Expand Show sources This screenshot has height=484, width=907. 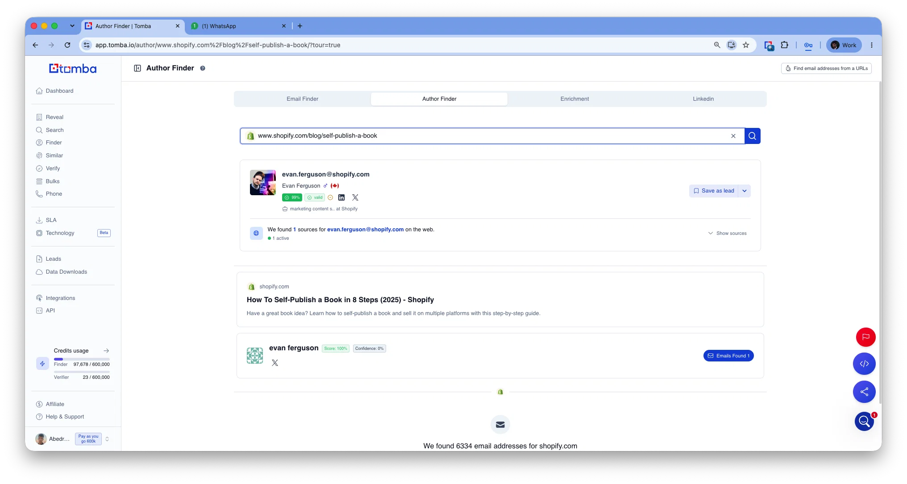pos(727,233)
